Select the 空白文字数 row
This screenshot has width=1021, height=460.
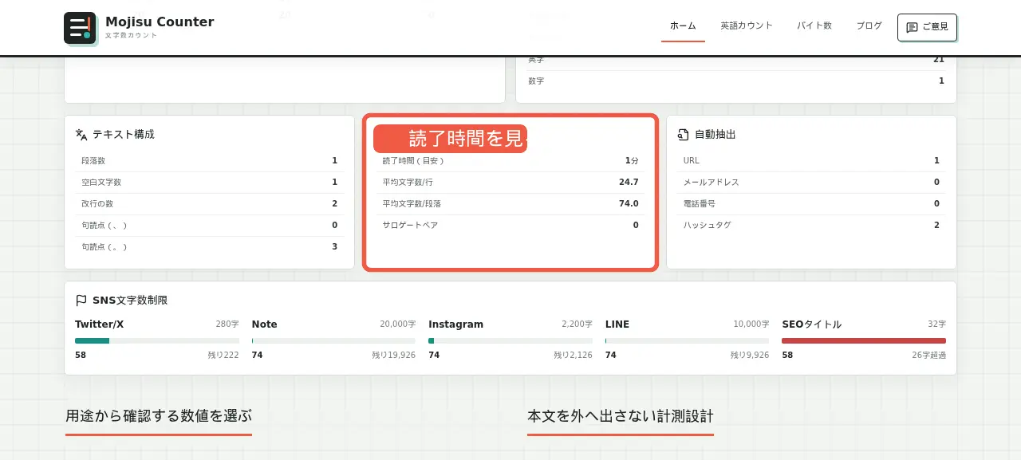(209, 182)
